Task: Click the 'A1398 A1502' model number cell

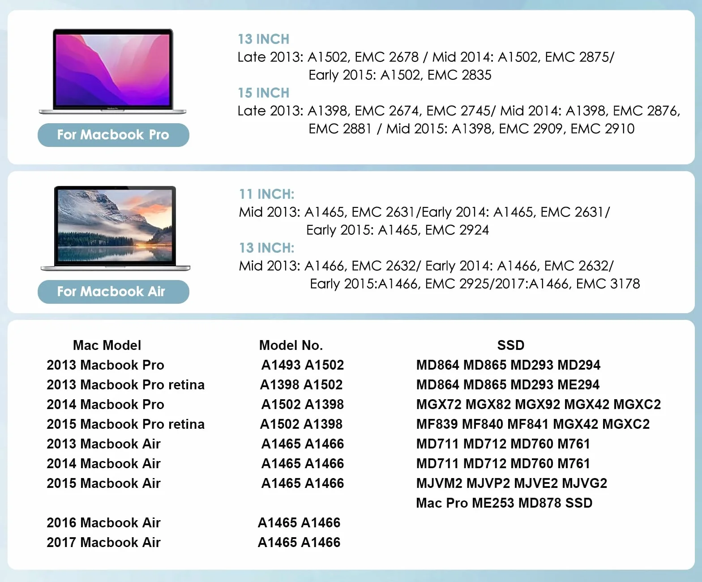Action: pyautogui.click(x=301, y=384)
